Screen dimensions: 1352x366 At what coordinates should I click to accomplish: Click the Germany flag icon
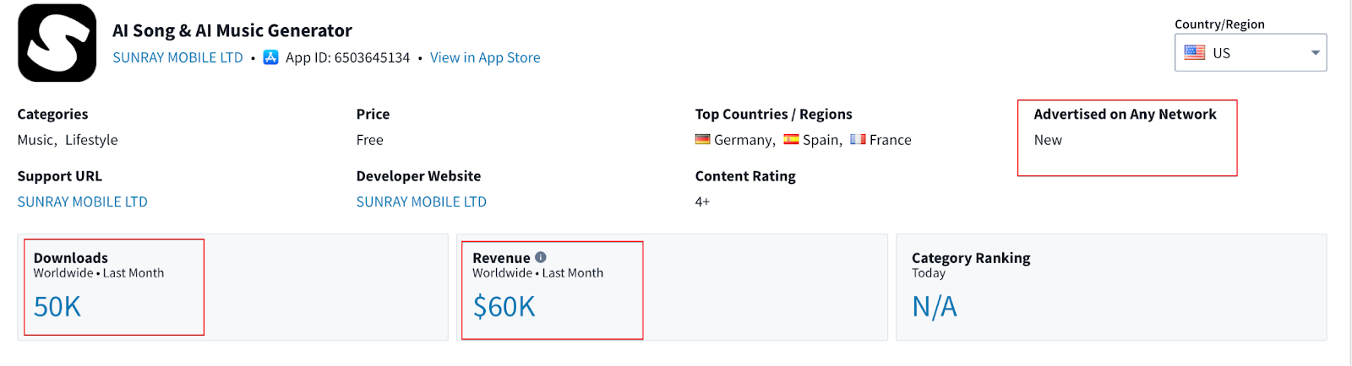pos(702,139)
